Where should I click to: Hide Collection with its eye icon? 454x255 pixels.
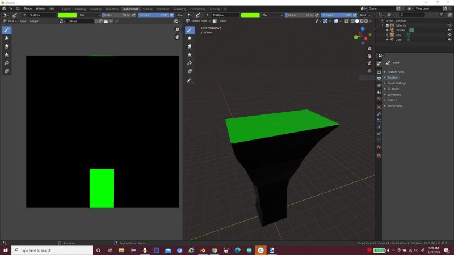tap(449, 25)
